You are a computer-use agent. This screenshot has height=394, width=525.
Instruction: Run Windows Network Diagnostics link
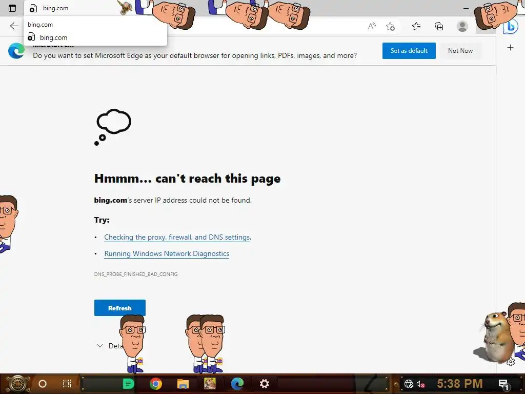coord(167,253)
